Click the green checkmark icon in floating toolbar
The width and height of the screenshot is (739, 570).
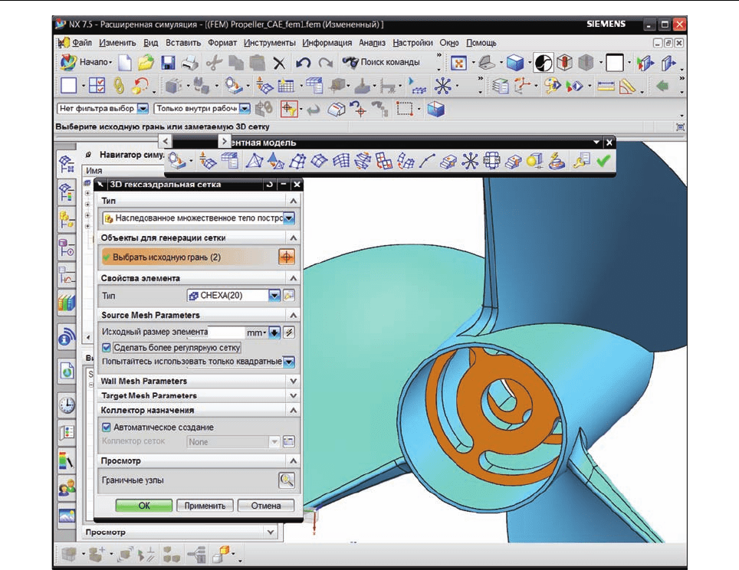[x=603, y=161]
